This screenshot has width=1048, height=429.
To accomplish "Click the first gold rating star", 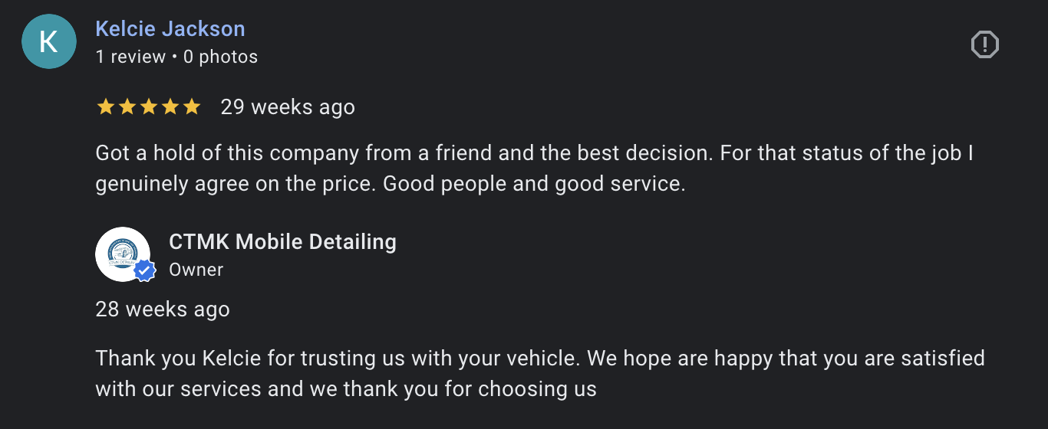I will pos(105,107).
